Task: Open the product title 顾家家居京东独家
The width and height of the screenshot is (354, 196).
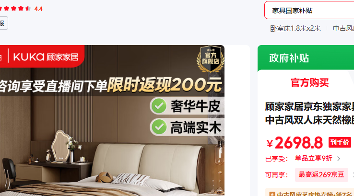Action: click(309, 113)
